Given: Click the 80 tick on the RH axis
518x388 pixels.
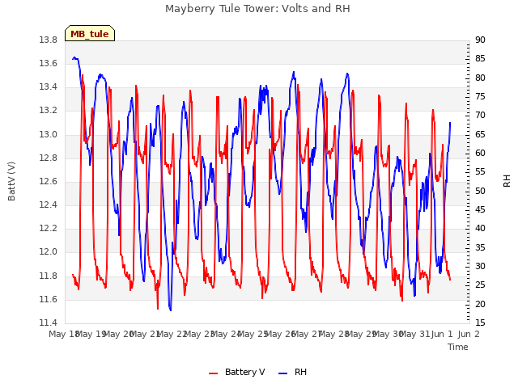Looking at the screenshot, I should (480, 78).
